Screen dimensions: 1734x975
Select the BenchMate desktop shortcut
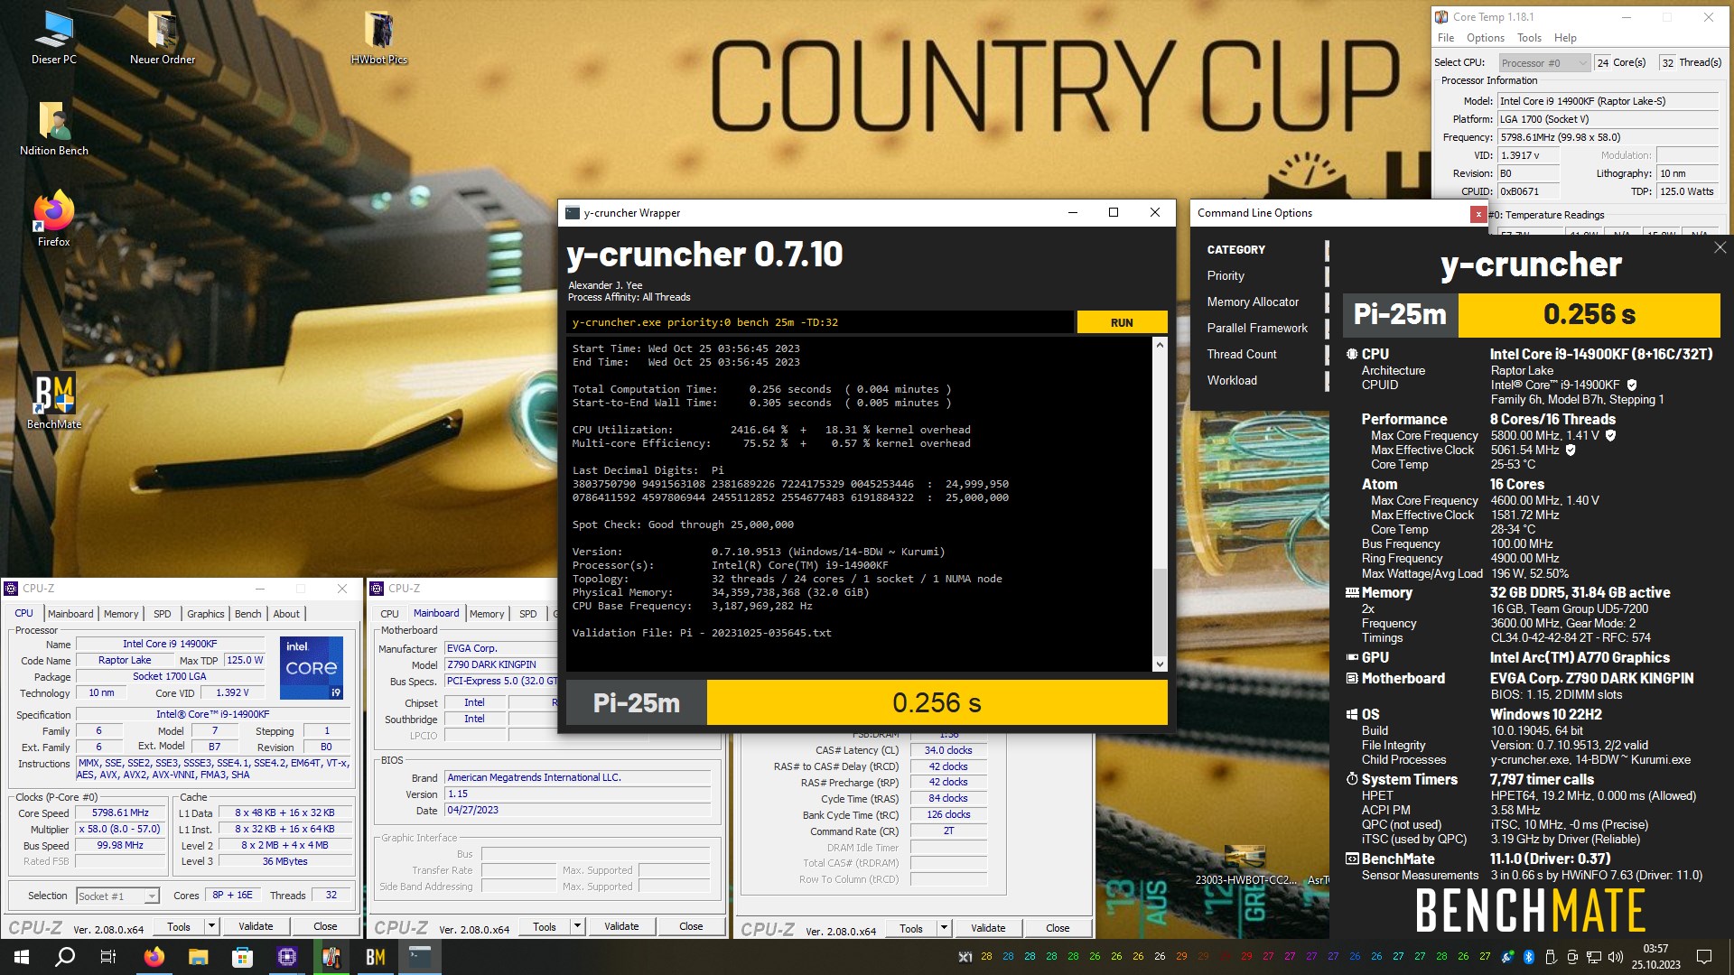54,402
